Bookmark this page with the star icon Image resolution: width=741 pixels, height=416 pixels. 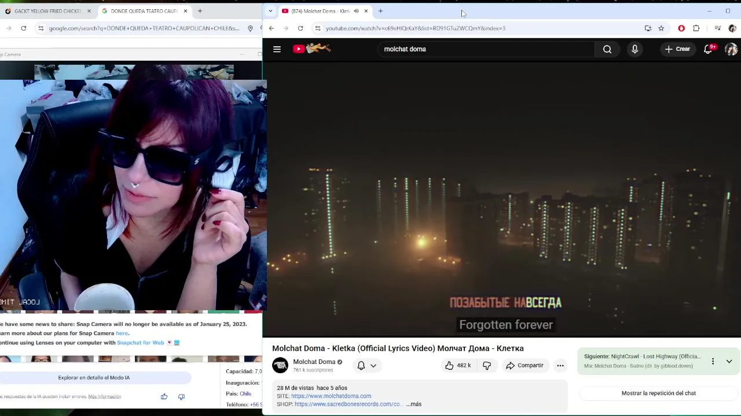[x=661, y=28]
